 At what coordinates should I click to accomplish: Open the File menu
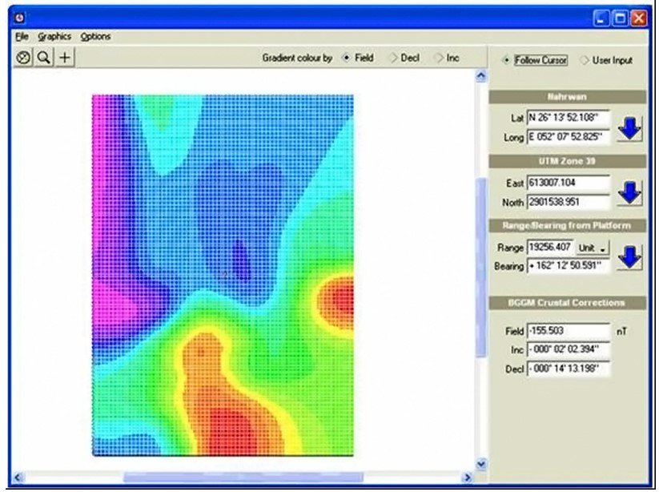(21, 36)
